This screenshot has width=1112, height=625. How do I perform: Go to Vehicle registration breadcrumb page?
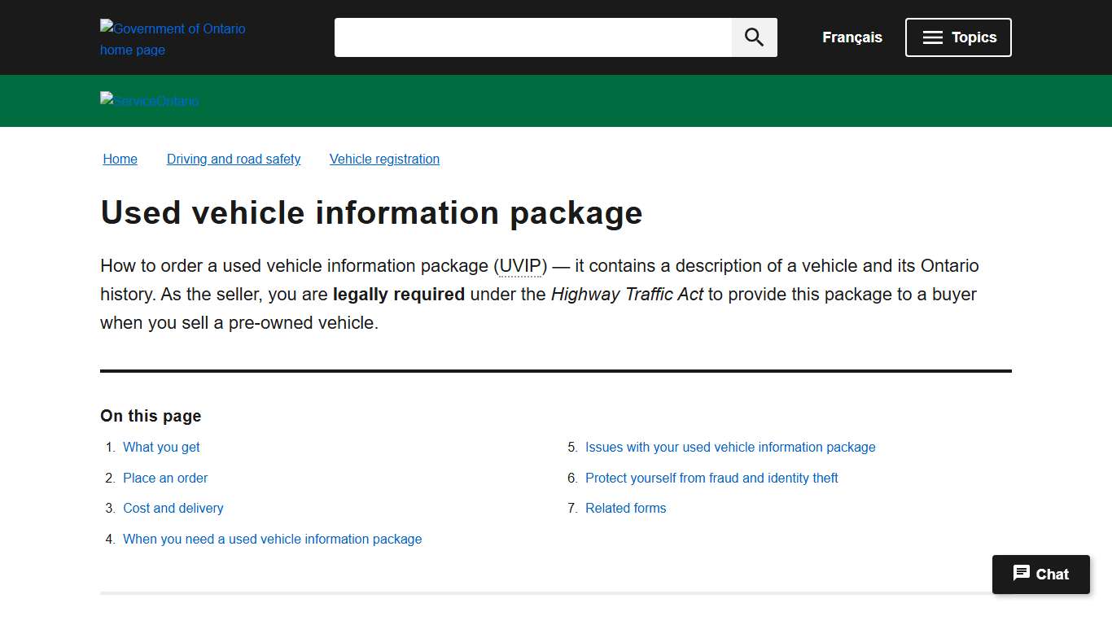click(384, 159)
